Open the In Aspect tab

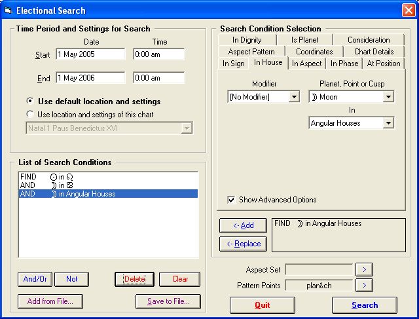click(x=306, y=64)
